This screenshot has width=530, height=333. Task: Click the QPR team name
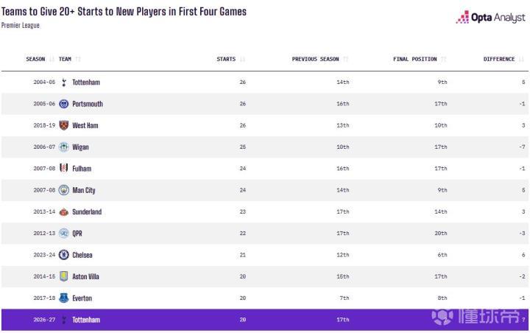[77, 233]
